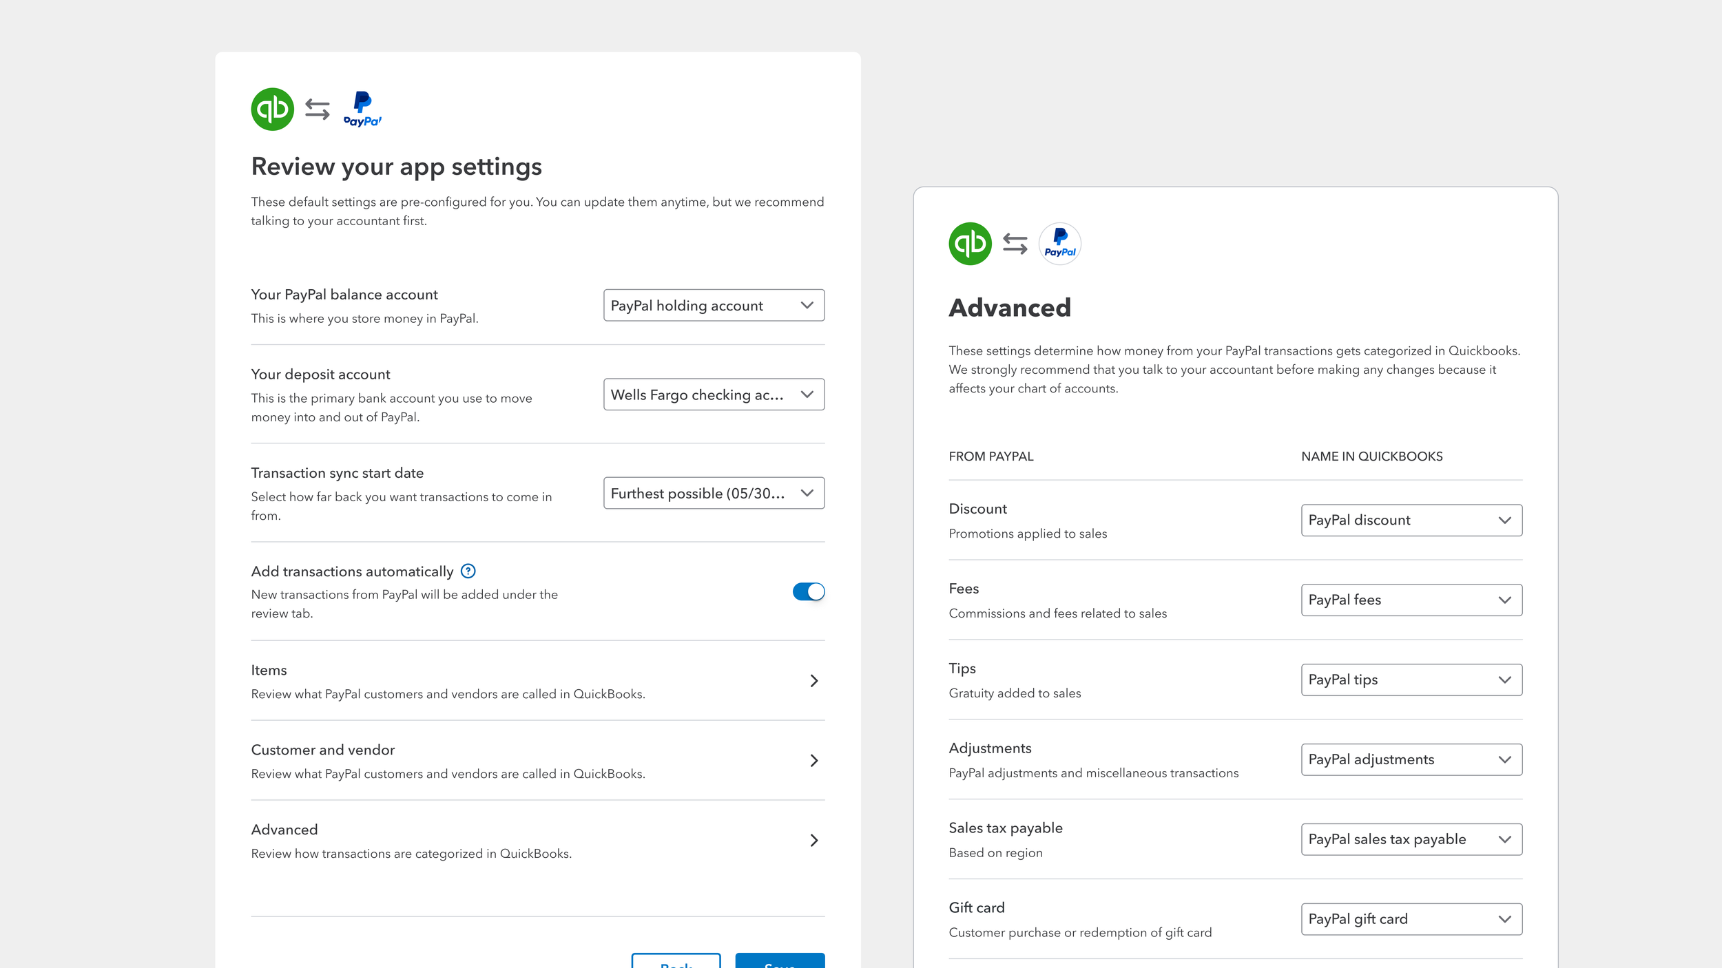The width and height of the screenshot is (1722, 968).
Task: Click the sync arrows icon in Review settings panel
Action: (x=317, y=109)
